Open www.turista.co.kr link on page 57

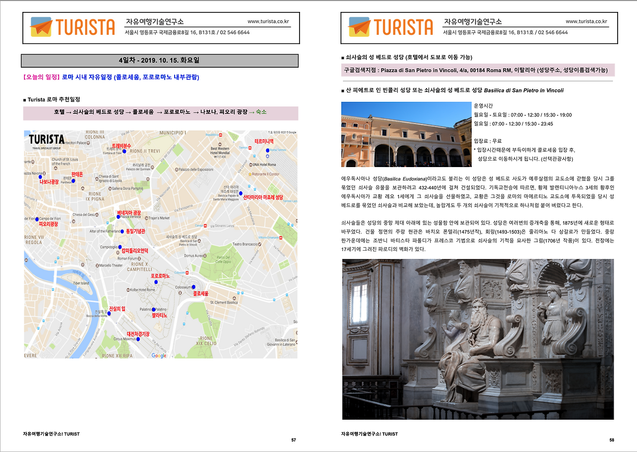pyautogui.click(x=268, y=21)
